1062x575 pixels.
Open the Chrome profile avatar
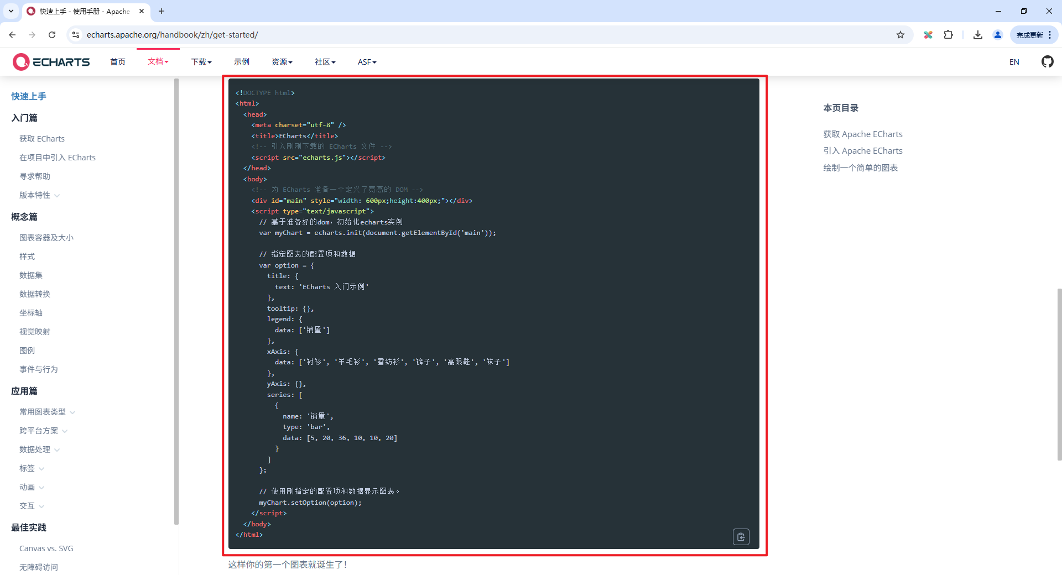998,35
